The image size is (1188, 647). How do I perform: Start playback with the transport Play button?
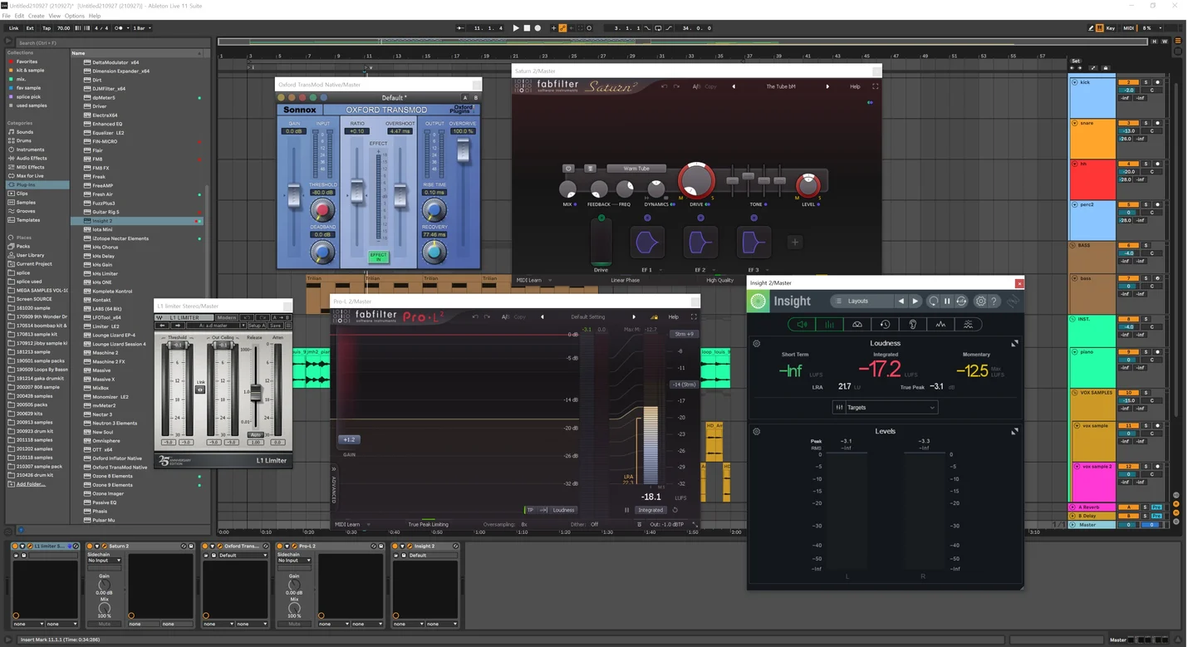[516, 28]
